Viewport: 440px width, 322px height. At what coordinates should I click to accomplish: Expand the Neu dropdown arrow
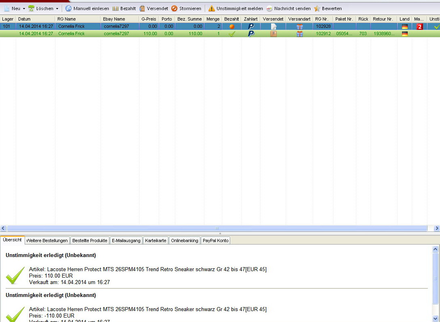[x=24, y=8]
